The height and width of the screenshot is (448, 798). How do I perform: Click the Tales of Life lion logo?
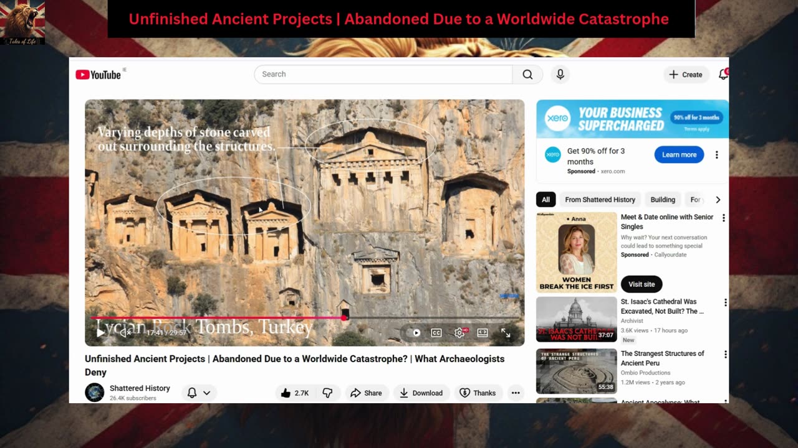click(x=23, y=23)
